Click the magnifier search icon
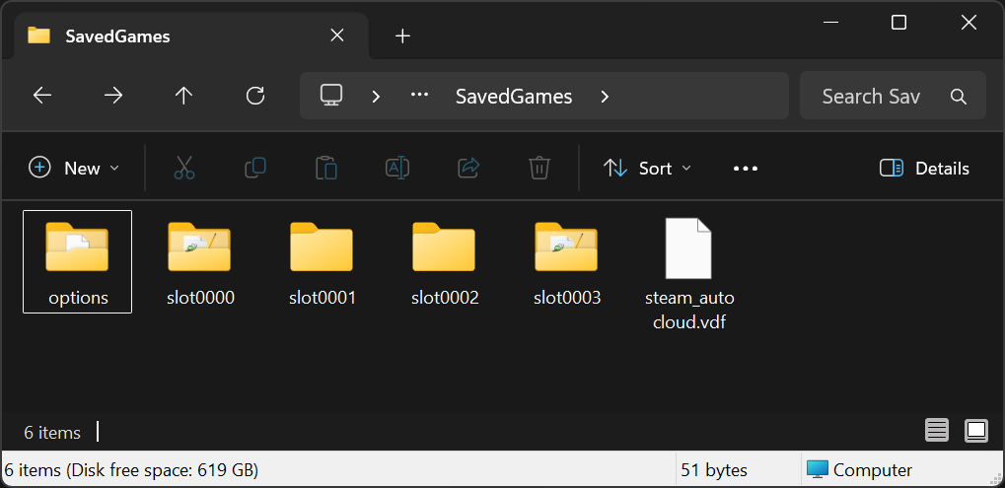This screenshot has height=488, width=1005. (x=959, y=97)
